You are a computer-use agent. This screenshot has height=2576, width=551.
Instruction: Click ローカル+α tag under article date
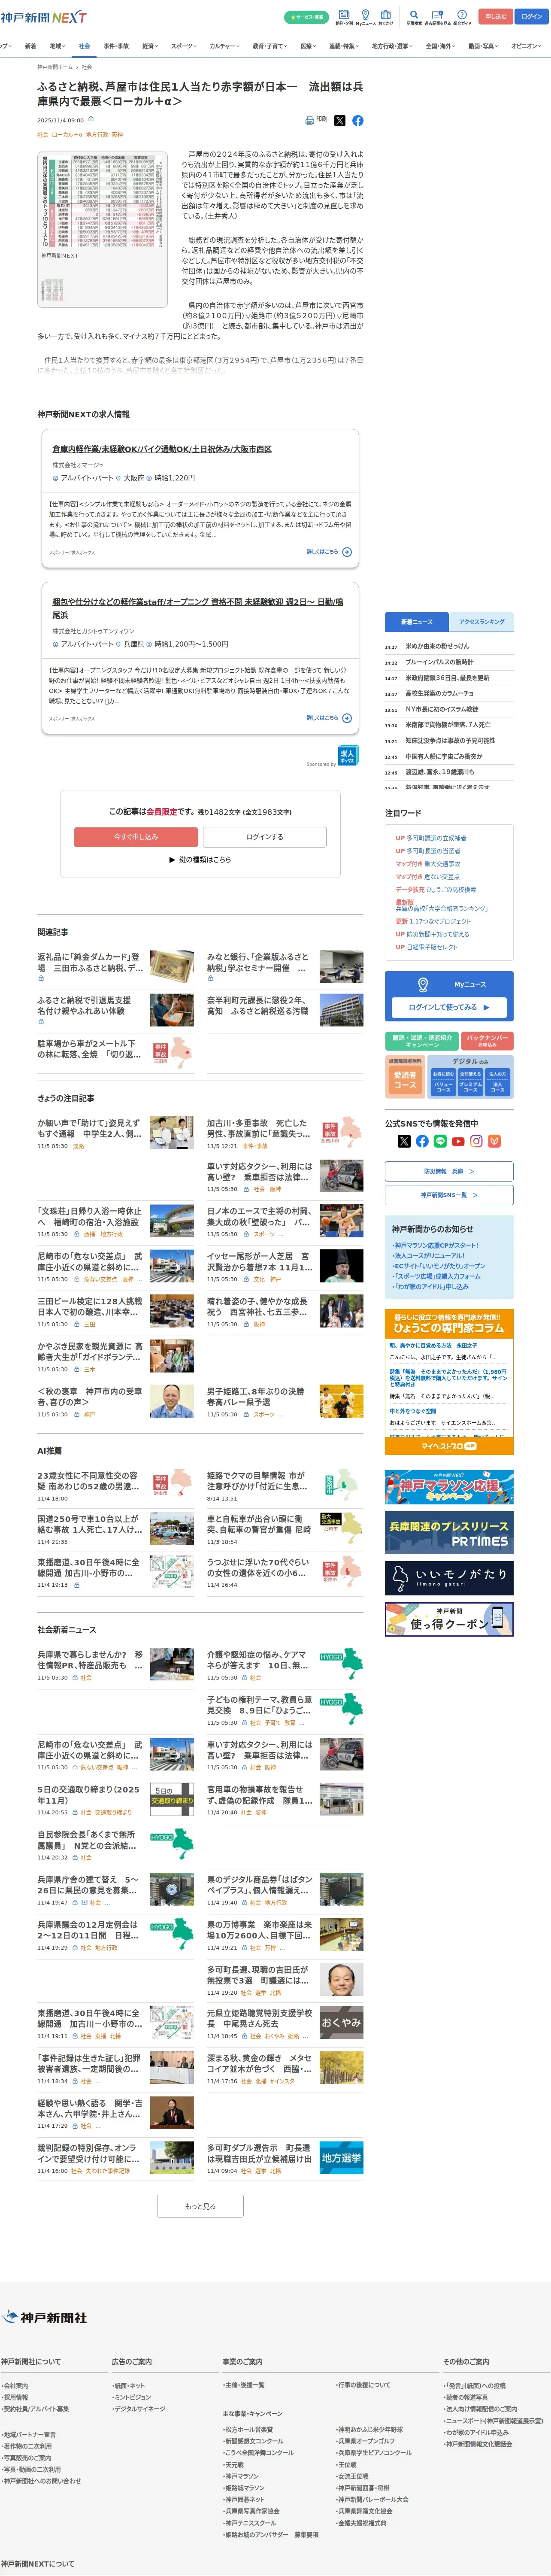tap(67, 134)
